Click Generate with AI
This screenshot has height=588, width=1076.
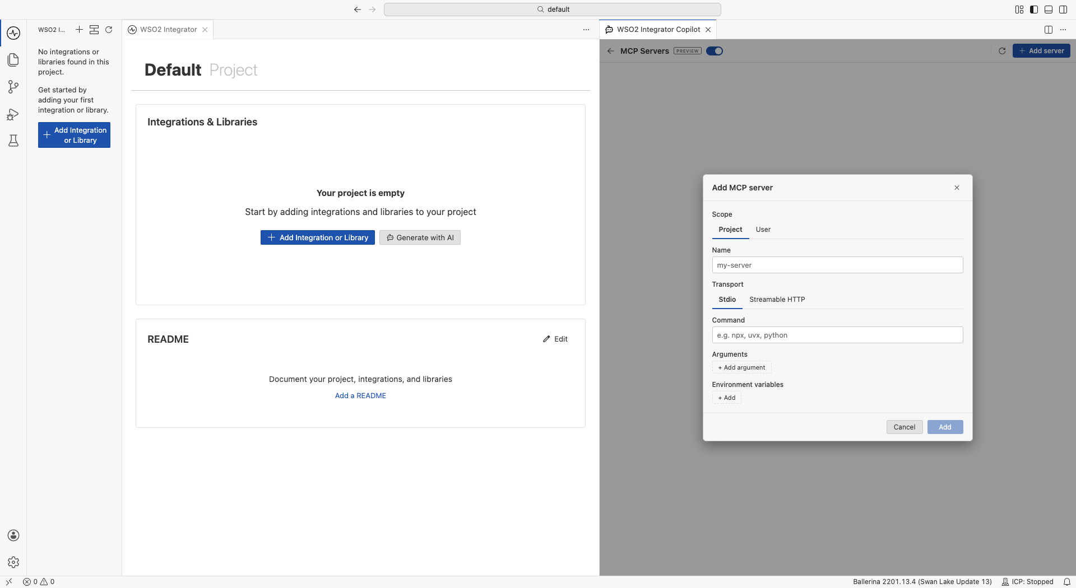420,237
